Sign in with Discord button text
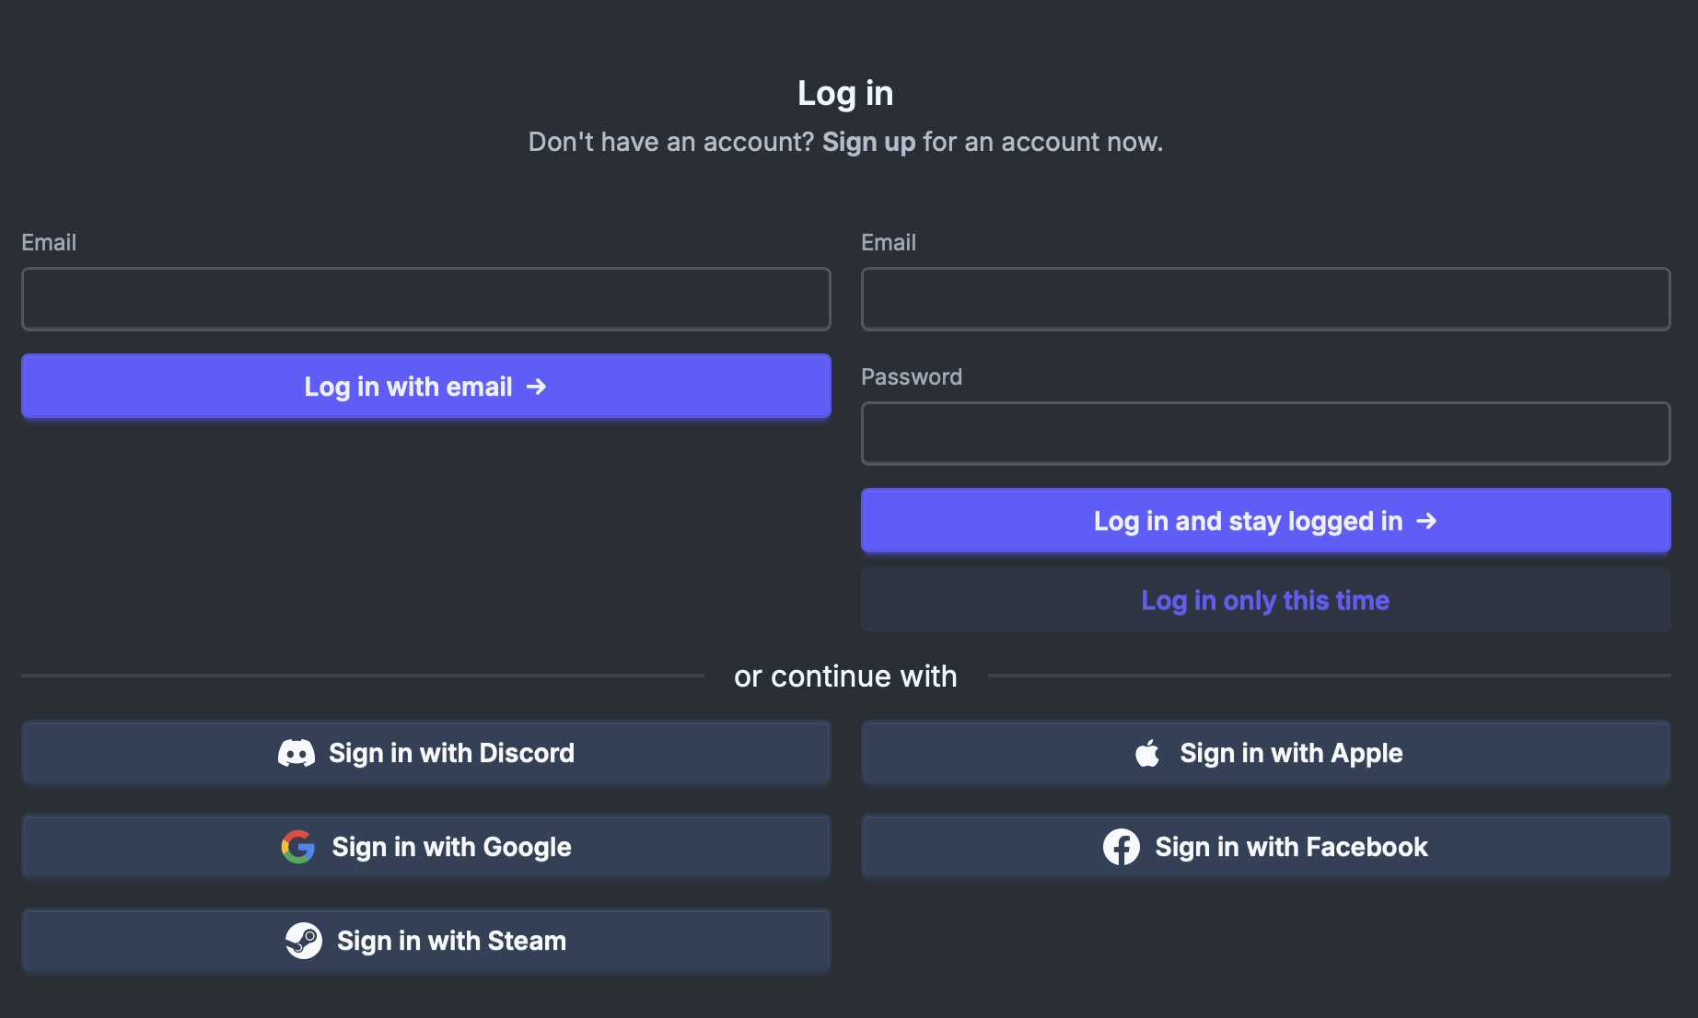The height and width of the screenshot is (1018, 1698). pyautogui.click(x=451, y=753)
